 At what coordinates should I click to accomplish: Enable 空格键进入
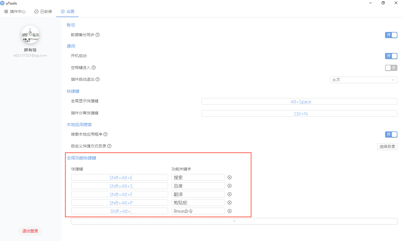391,68
